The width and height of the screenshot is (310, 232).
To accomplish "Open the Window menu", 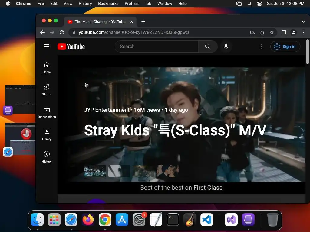I will click(165, 3).
